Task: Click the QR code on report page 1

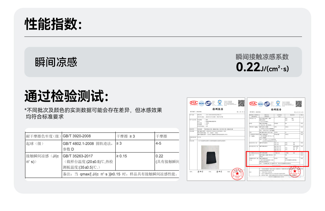Action: pos(241,103)
